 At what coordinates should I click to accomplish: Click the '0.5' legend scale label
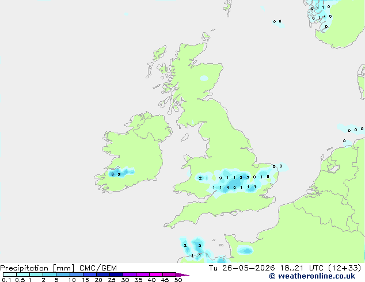pos(20,280)
